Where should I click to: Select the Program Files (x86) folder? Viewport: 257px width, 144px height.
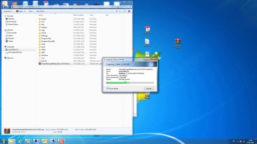48,41
